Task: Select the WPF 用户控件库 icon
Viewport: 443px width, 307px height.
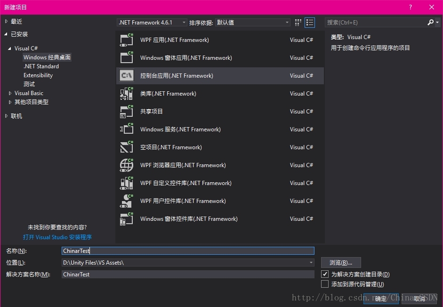Action: pos(127,201)
